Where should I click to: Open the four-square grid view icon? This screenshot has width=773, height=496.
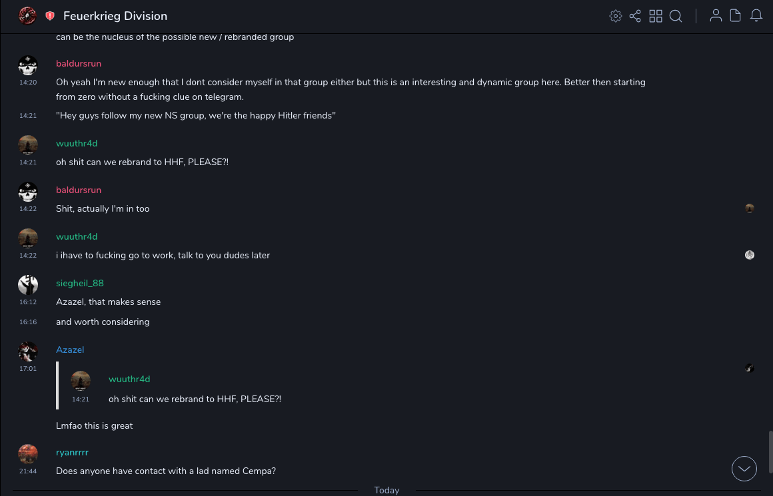pyautogui.click(x=656, y=16)
